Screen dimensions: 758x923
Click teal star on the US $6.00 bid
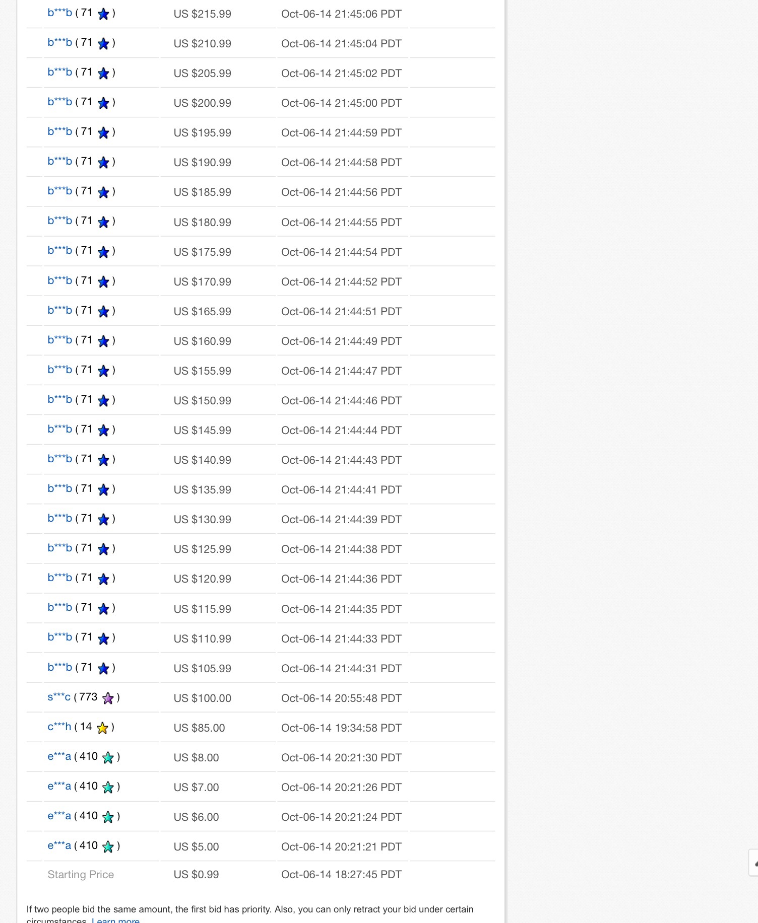108,817
